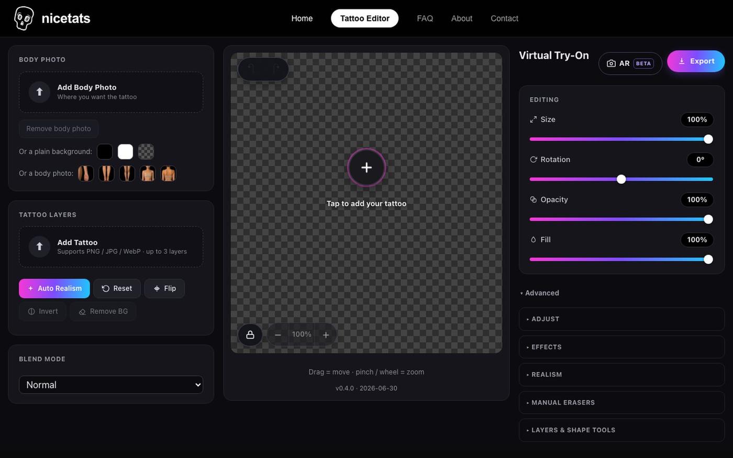The image size is (733, 458).
Task: Click the 'Add Body Photo' drop zone text
Action: tap(87, 87)
